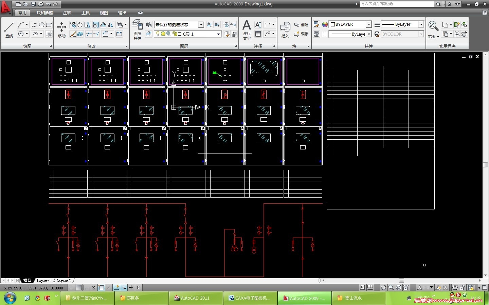Click the Favorites star icon in title bar

pos(458,4)
